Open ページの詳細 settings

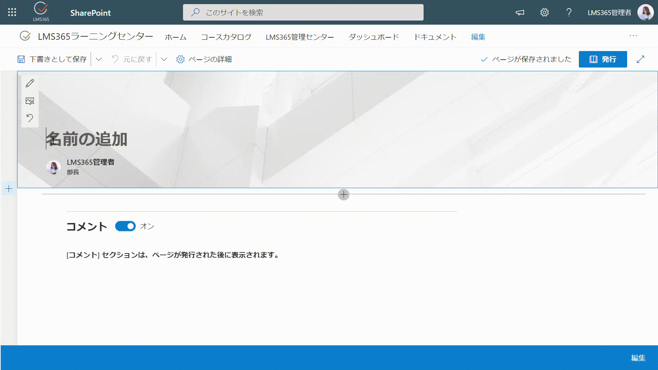(x=204, y=59)
